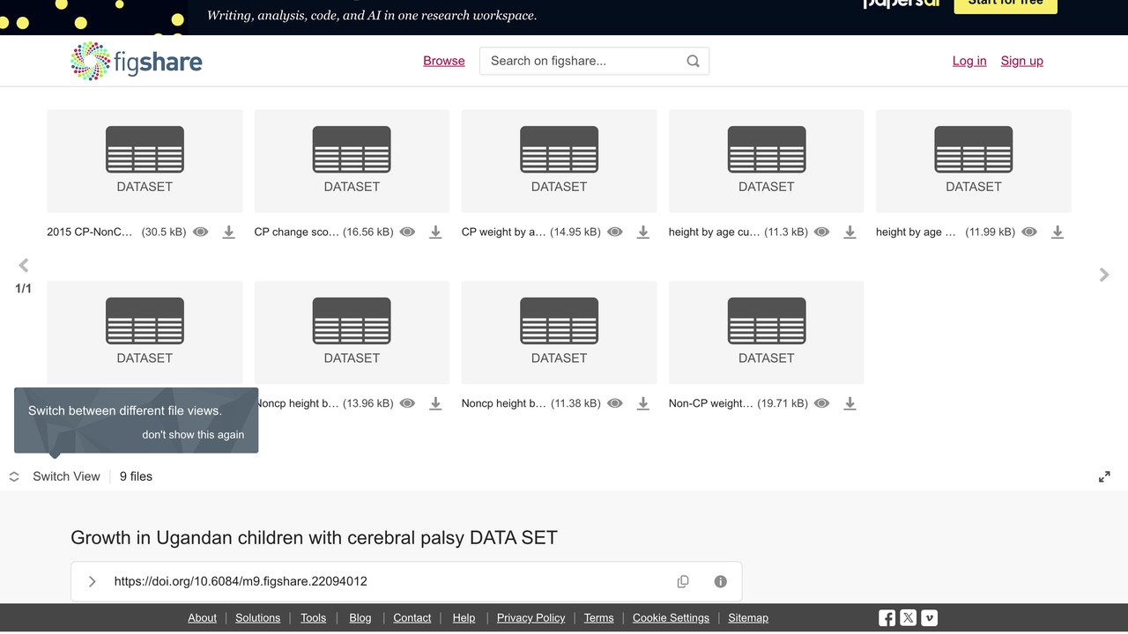
Task: Download the height by age cu file
Action: coord(850,232)
